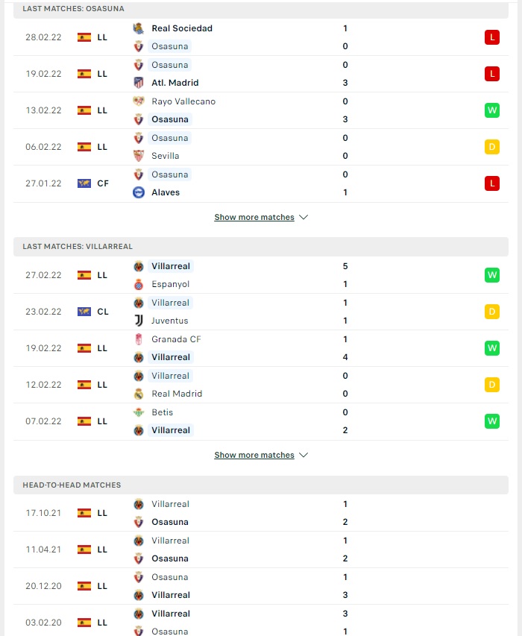Select the Villarreal 5-1 Espanyol match row
This screenshot has height=636, width=522.
coord(261,275)
